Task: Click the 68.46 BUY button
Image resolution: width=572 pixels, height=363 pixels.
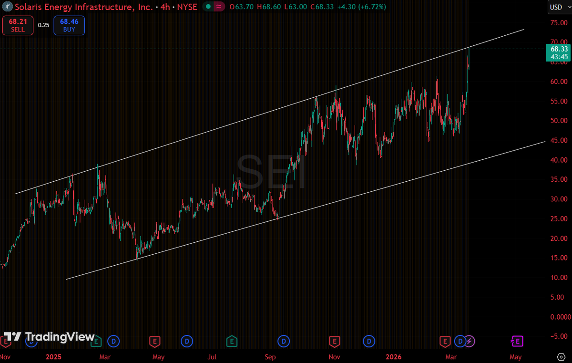Action: 69,25
